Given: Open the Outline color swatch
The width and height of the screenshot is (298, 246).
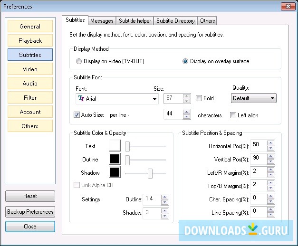Looking at the screenshot, I should (x=115, y=159).
